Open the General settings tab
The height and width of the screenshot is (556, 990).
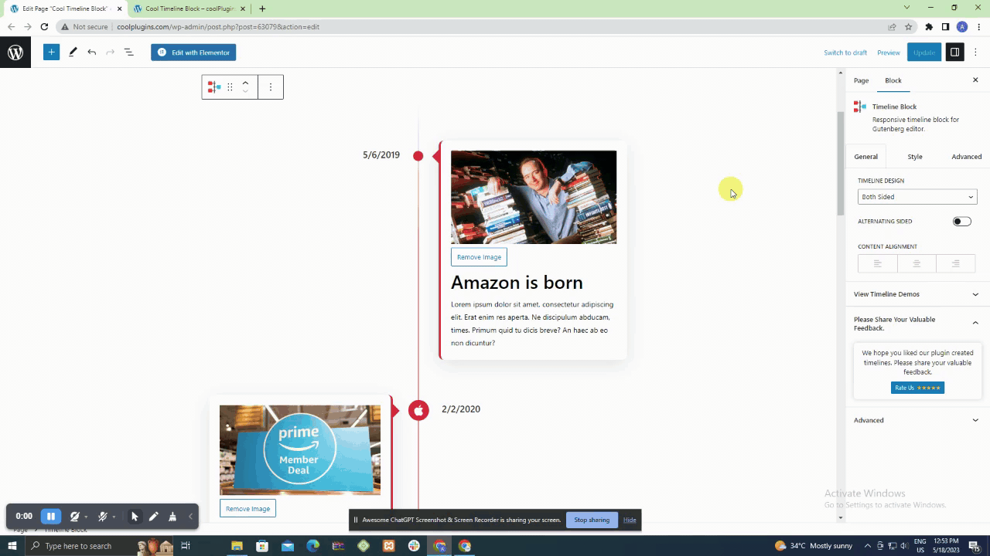(x=865, y=157)
